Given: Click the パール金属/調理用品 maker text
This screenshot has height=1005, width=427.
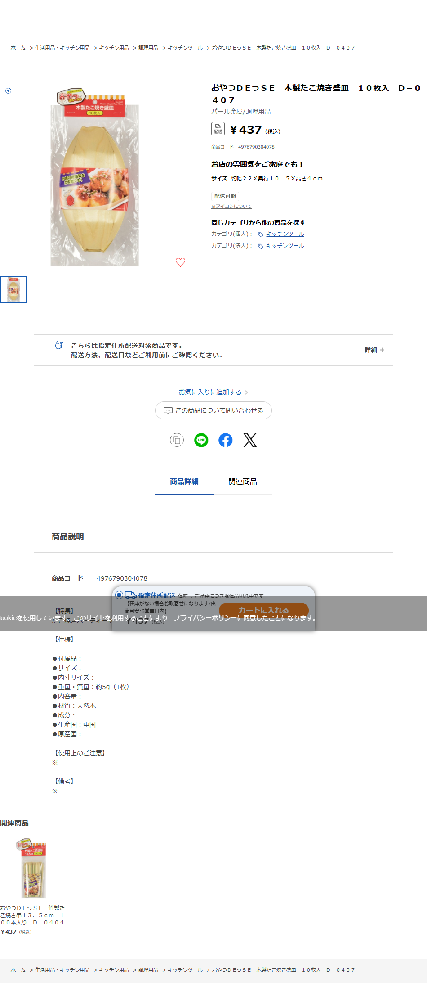Looking at the screenshot, I should click(x=241, y=112).
